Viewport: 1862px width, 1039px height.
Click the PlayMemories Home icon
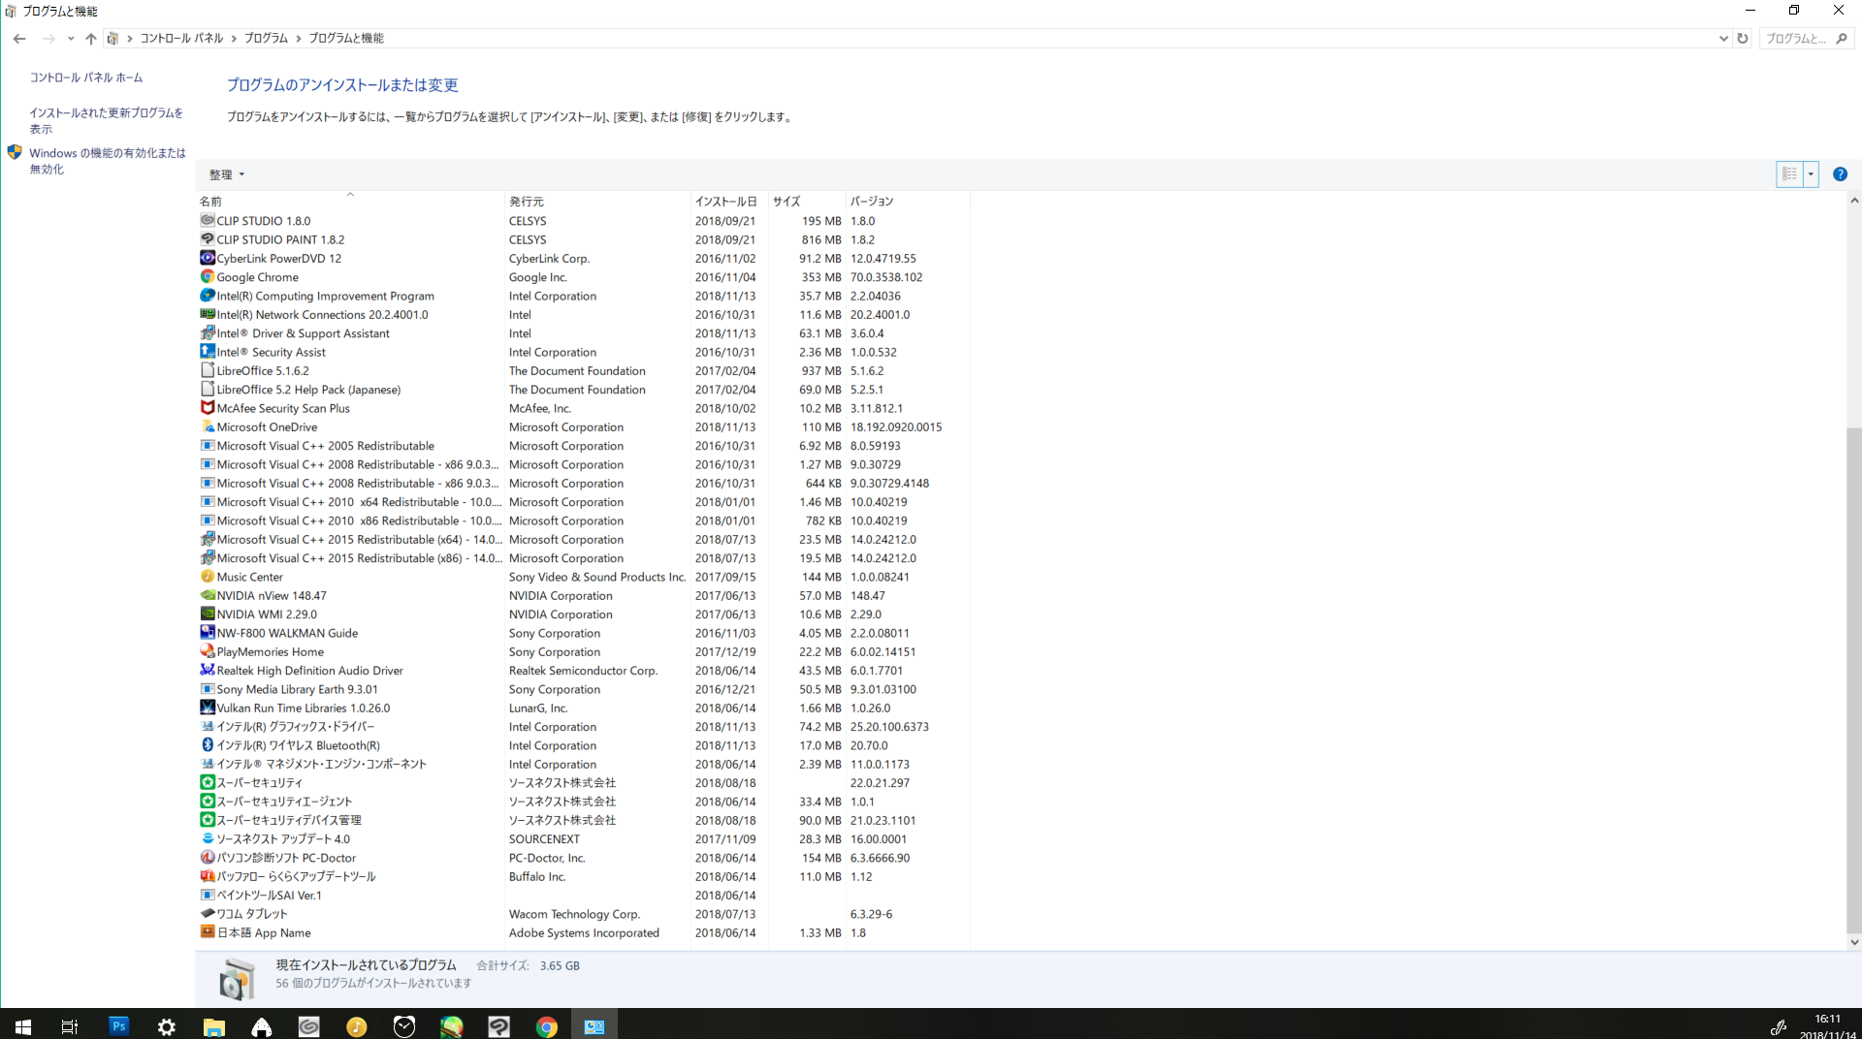pos(207,652)
